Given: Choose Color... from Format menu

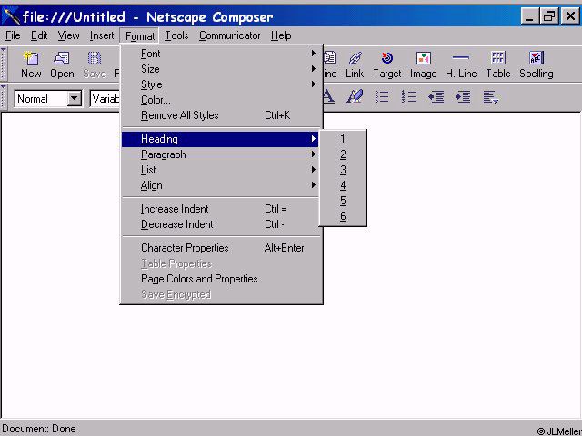Looking at the screenshot, I should pyautogui.click(x=220, y=100).
